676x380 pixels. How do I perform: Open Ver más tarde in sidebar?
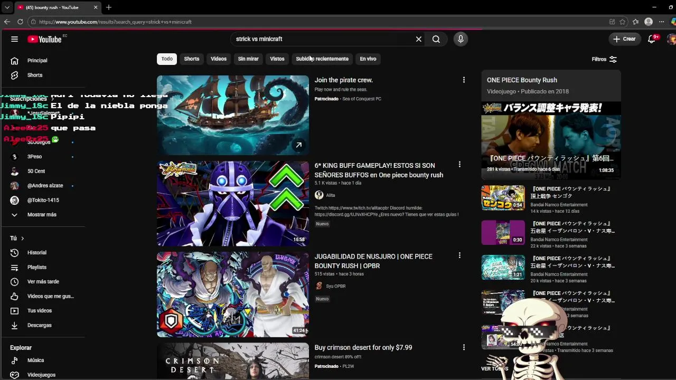[x=42, y=282]
